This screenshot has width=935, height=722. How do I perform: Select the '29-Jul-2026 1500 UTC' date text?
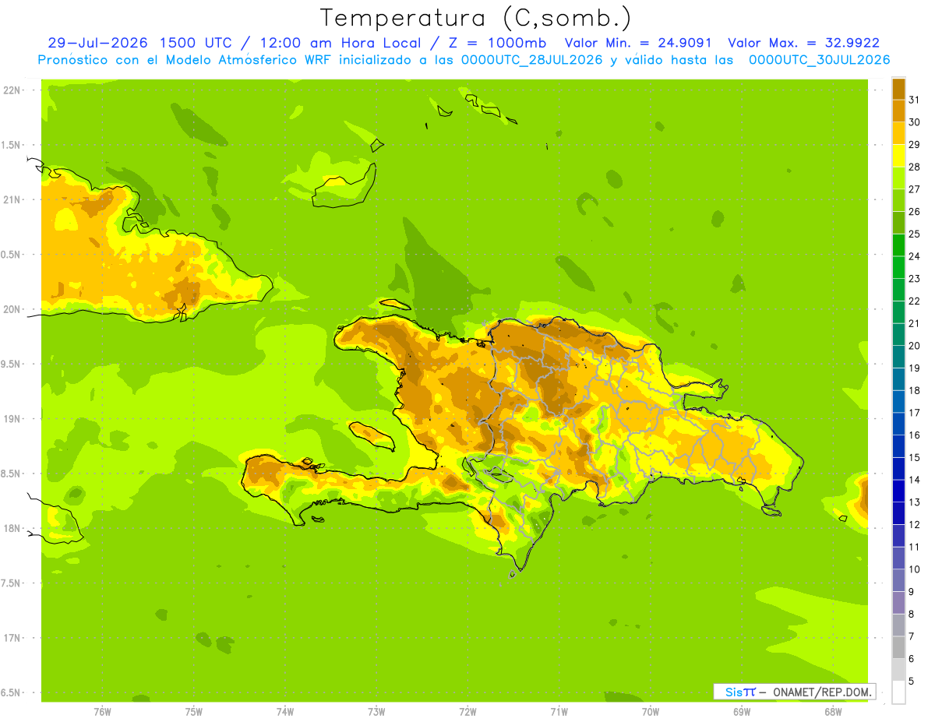click(x=139, y=43)
